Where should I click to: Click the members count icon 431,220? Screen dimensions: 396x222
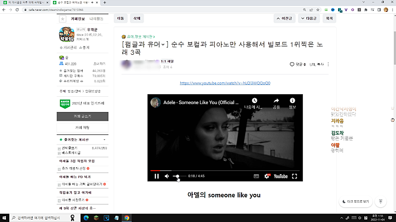61,64
